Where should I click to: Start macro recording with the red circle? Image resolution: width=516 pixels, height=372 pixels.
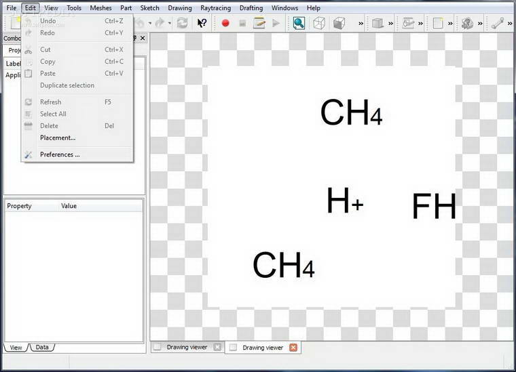click(225, 23)
